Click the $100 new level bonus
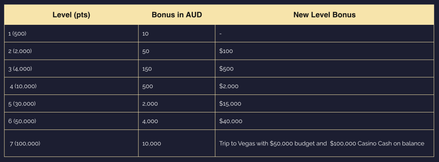Viewport: 439px width, 162px height. tap(226, 51)
